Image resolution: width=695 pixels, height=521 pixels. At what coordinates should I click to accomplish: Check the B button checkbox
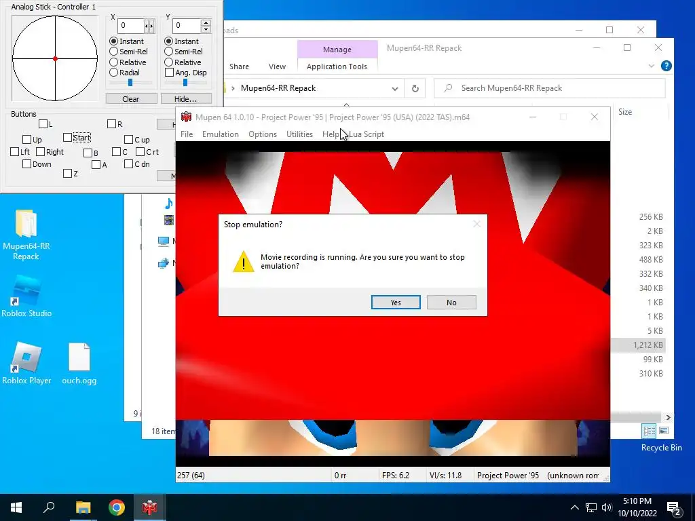[x=88, y=153]
